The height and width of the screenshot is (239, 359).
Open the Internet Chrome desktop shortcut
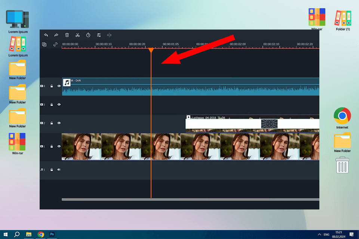click(342, 118)
